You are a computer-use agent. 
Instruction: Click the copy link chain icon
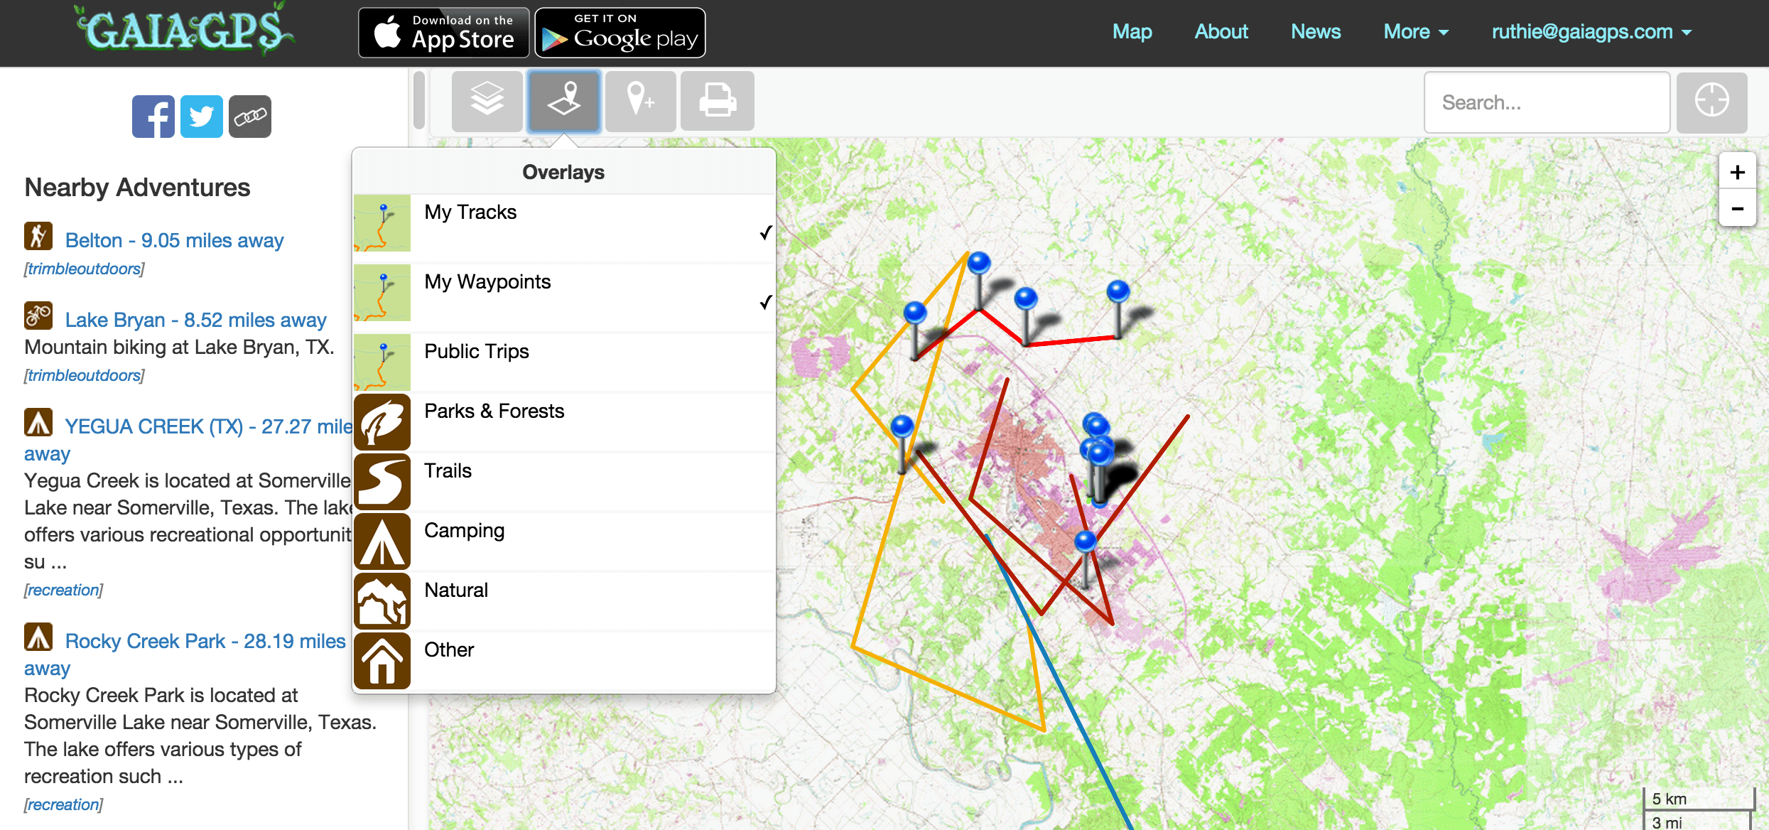click(x=249, y=117)
